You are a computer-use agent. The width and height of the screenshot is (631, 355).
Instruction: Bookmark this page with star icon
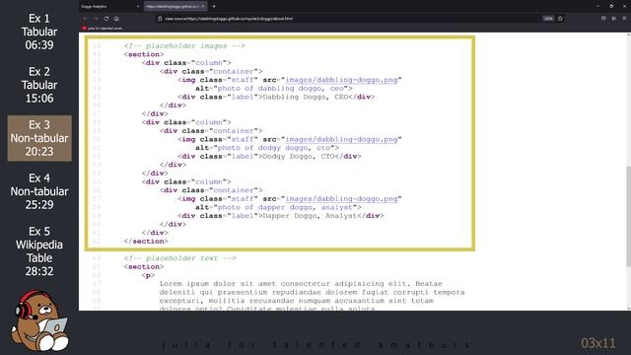[x=560, y=19]
